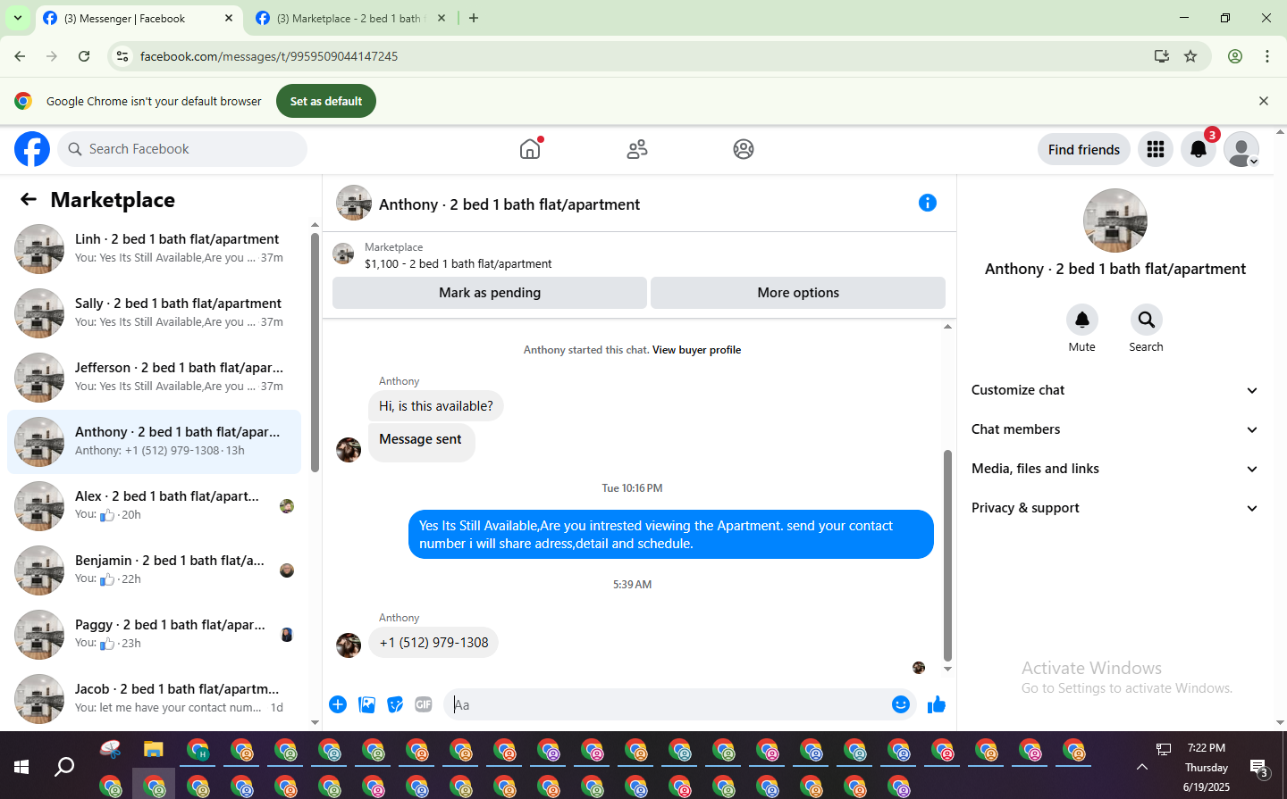
Task: Open File Explorer from the taskbar
Action: pyautogui.click(x=154, y=749)
